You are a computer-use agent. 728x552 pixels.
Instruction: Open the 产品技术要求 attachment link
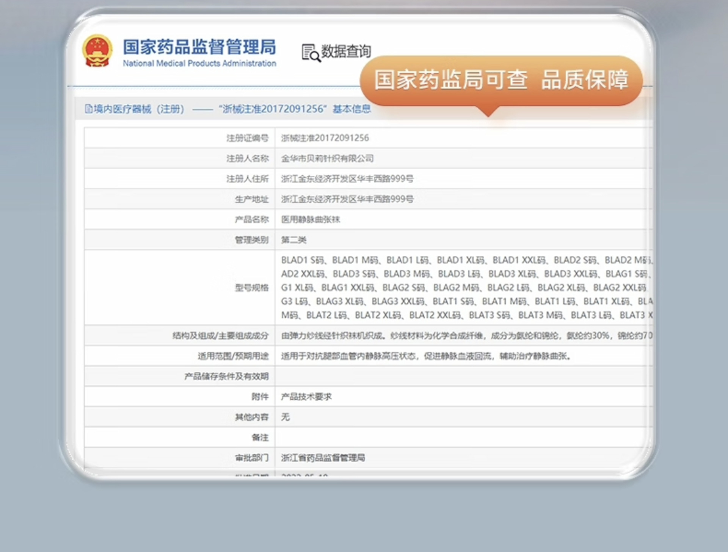pyautogui.click(x=306, y=397)
